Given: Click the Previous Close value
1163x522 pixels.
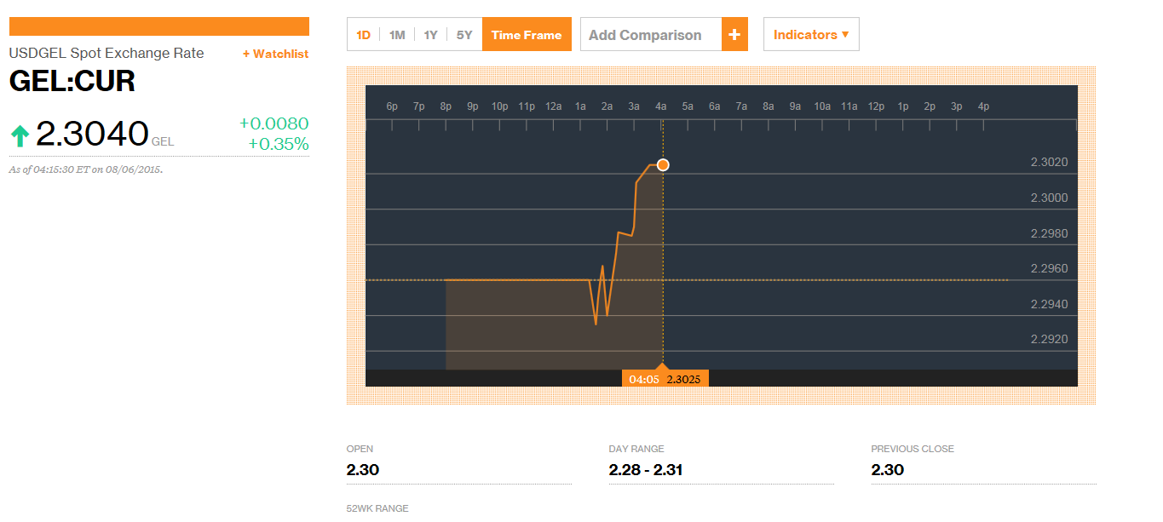Looking at the screenshot, I should (x=888, y=470).
